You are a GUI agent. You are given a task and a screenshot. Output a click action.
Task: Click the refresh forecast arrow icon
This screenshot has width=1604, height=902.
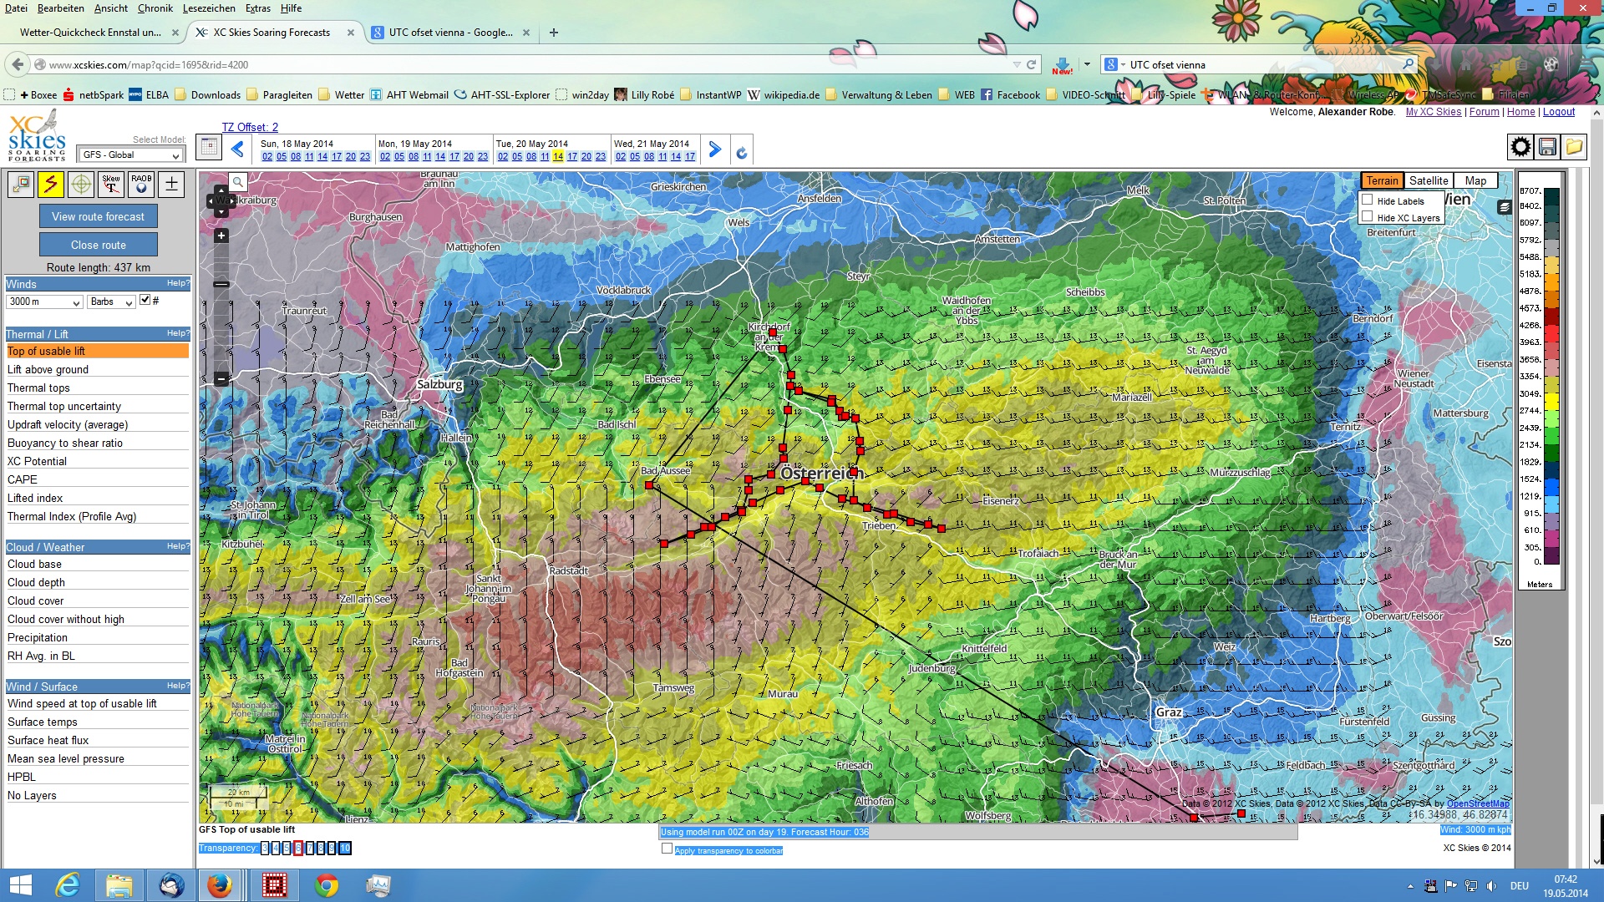click(x=742, y=152)
